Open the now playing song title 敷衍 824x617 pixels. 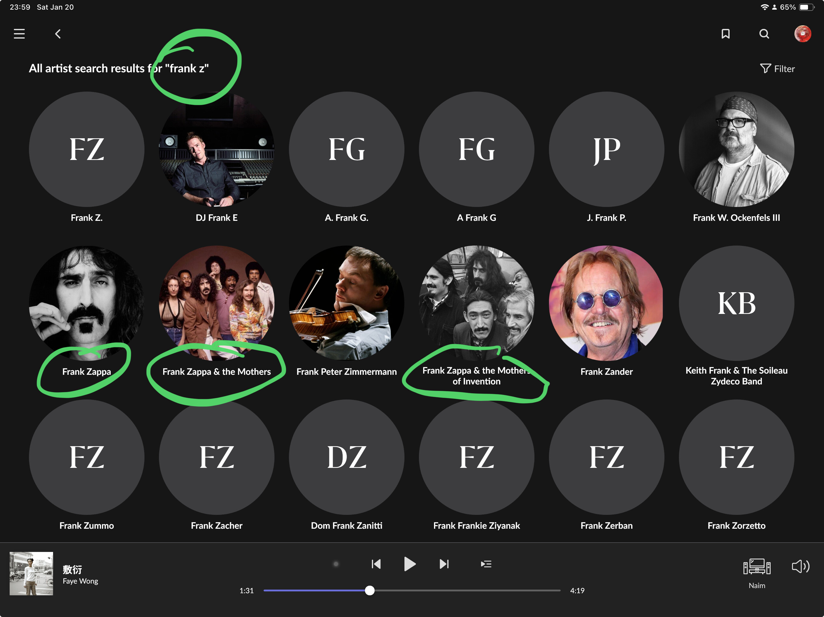point(72,569)
